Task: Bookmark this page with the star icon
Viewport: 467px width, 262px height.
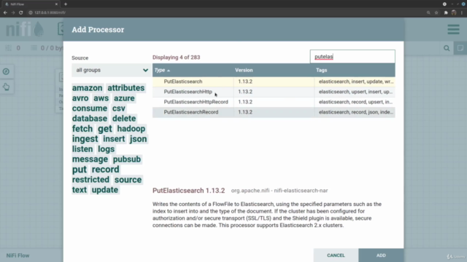Action: (x=436, y=12)
